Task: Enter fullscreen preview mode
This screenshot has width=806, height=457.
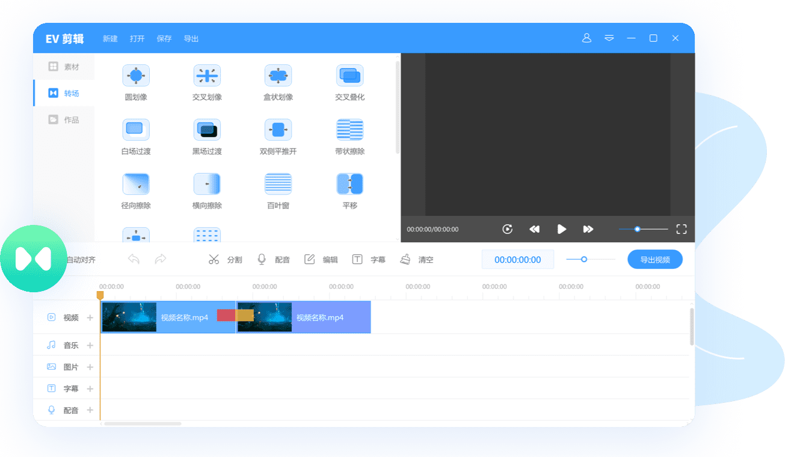Action: click(681, 229)
